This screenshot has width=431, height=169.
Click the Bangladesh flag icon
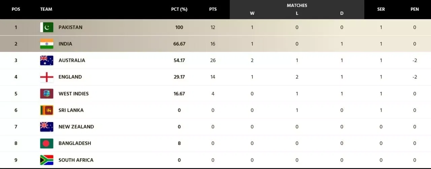coord(46,144)
